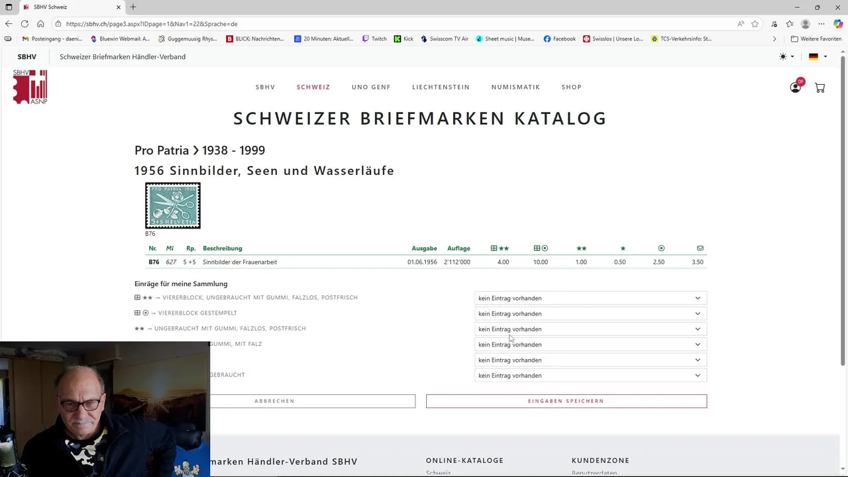Open the LIECHTENSTEIN menu item

(x=441, y=87)
